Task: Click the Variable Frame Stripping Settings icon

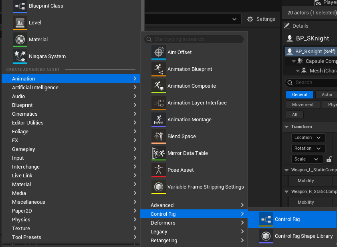Action: (x=159, y=187)
